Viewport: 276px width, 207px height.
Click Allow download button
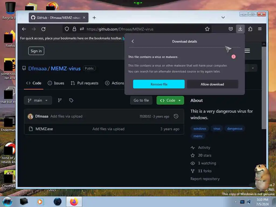pyautogui.click(x=212, y=84)
